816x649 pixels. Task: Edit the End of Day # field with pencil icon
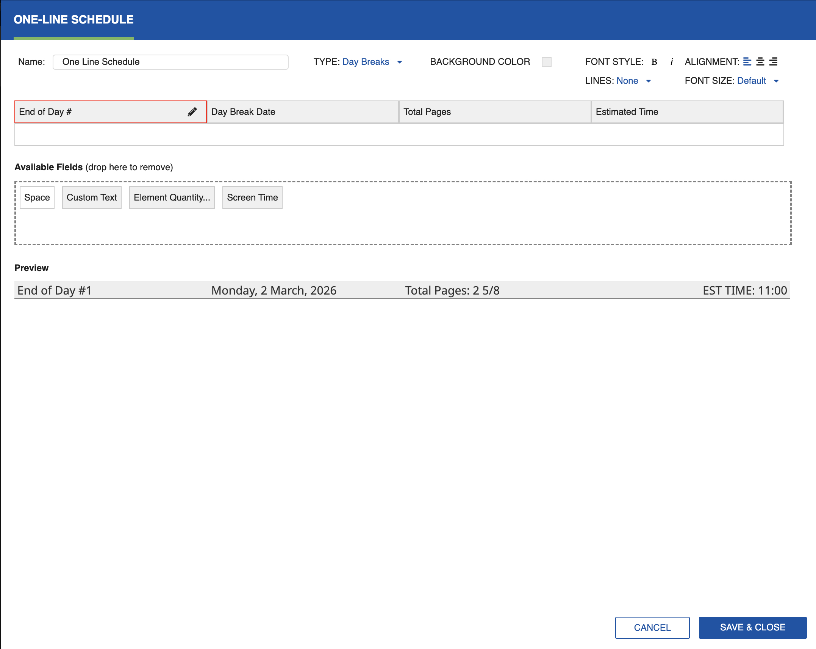(x=192, y=111)
